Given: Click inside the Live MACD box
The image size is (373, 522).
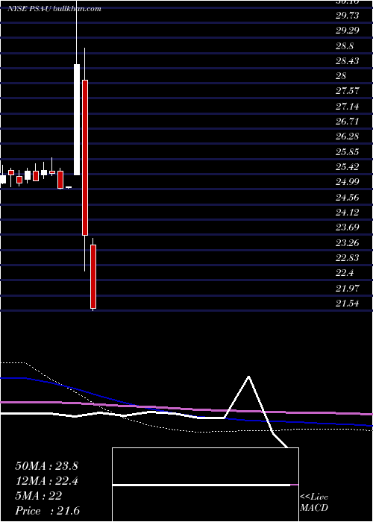Looking at the screenshot, I should (205, 485).
